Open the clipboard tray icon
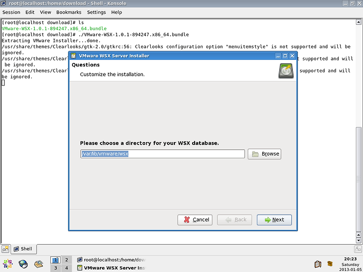 coord(318,264)
